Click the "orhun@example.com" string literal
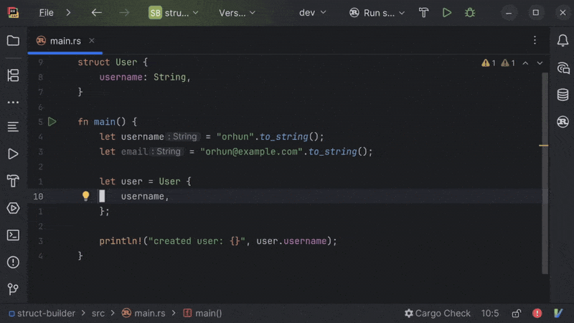This screenshot has height=323, width=574. (253, 151)
